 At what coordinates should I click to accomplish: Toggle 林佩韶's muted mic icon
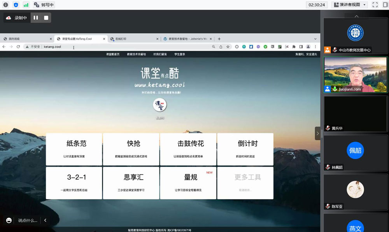[327, 167]
